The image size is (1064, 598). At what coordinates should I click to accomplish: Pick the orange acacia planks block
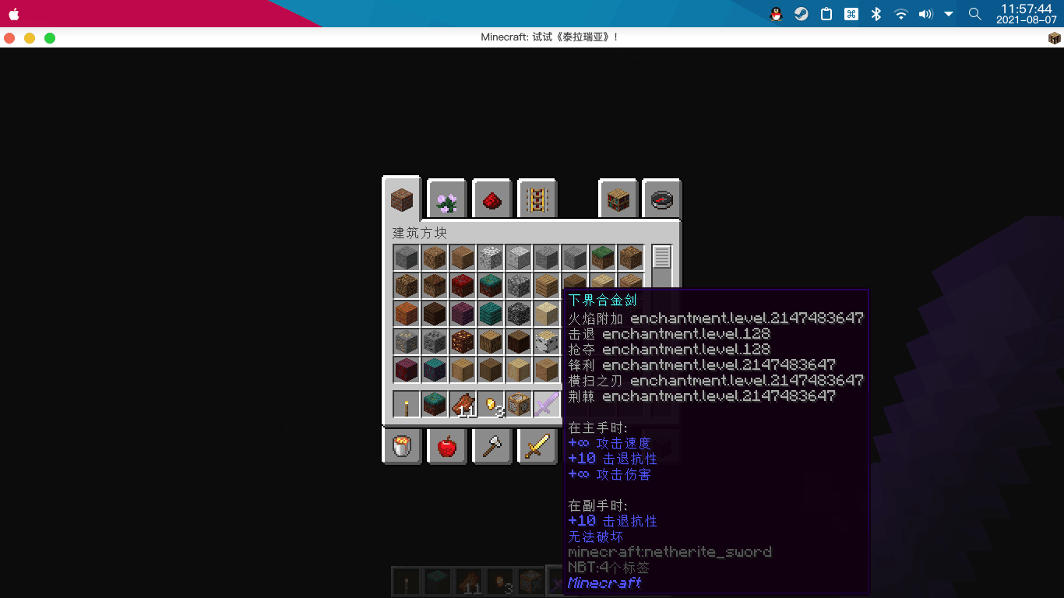click(407, 314)
